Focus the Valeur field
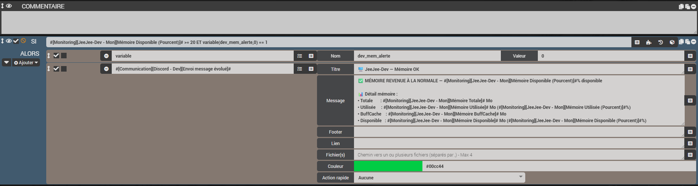This screenshot has width=698, height=186. [x=611, y=56]
